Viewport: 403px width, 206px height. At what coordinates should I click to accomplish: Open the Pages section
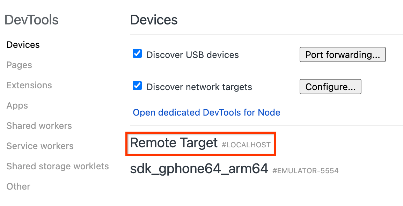pyautogui.click(x=19, y=65)
